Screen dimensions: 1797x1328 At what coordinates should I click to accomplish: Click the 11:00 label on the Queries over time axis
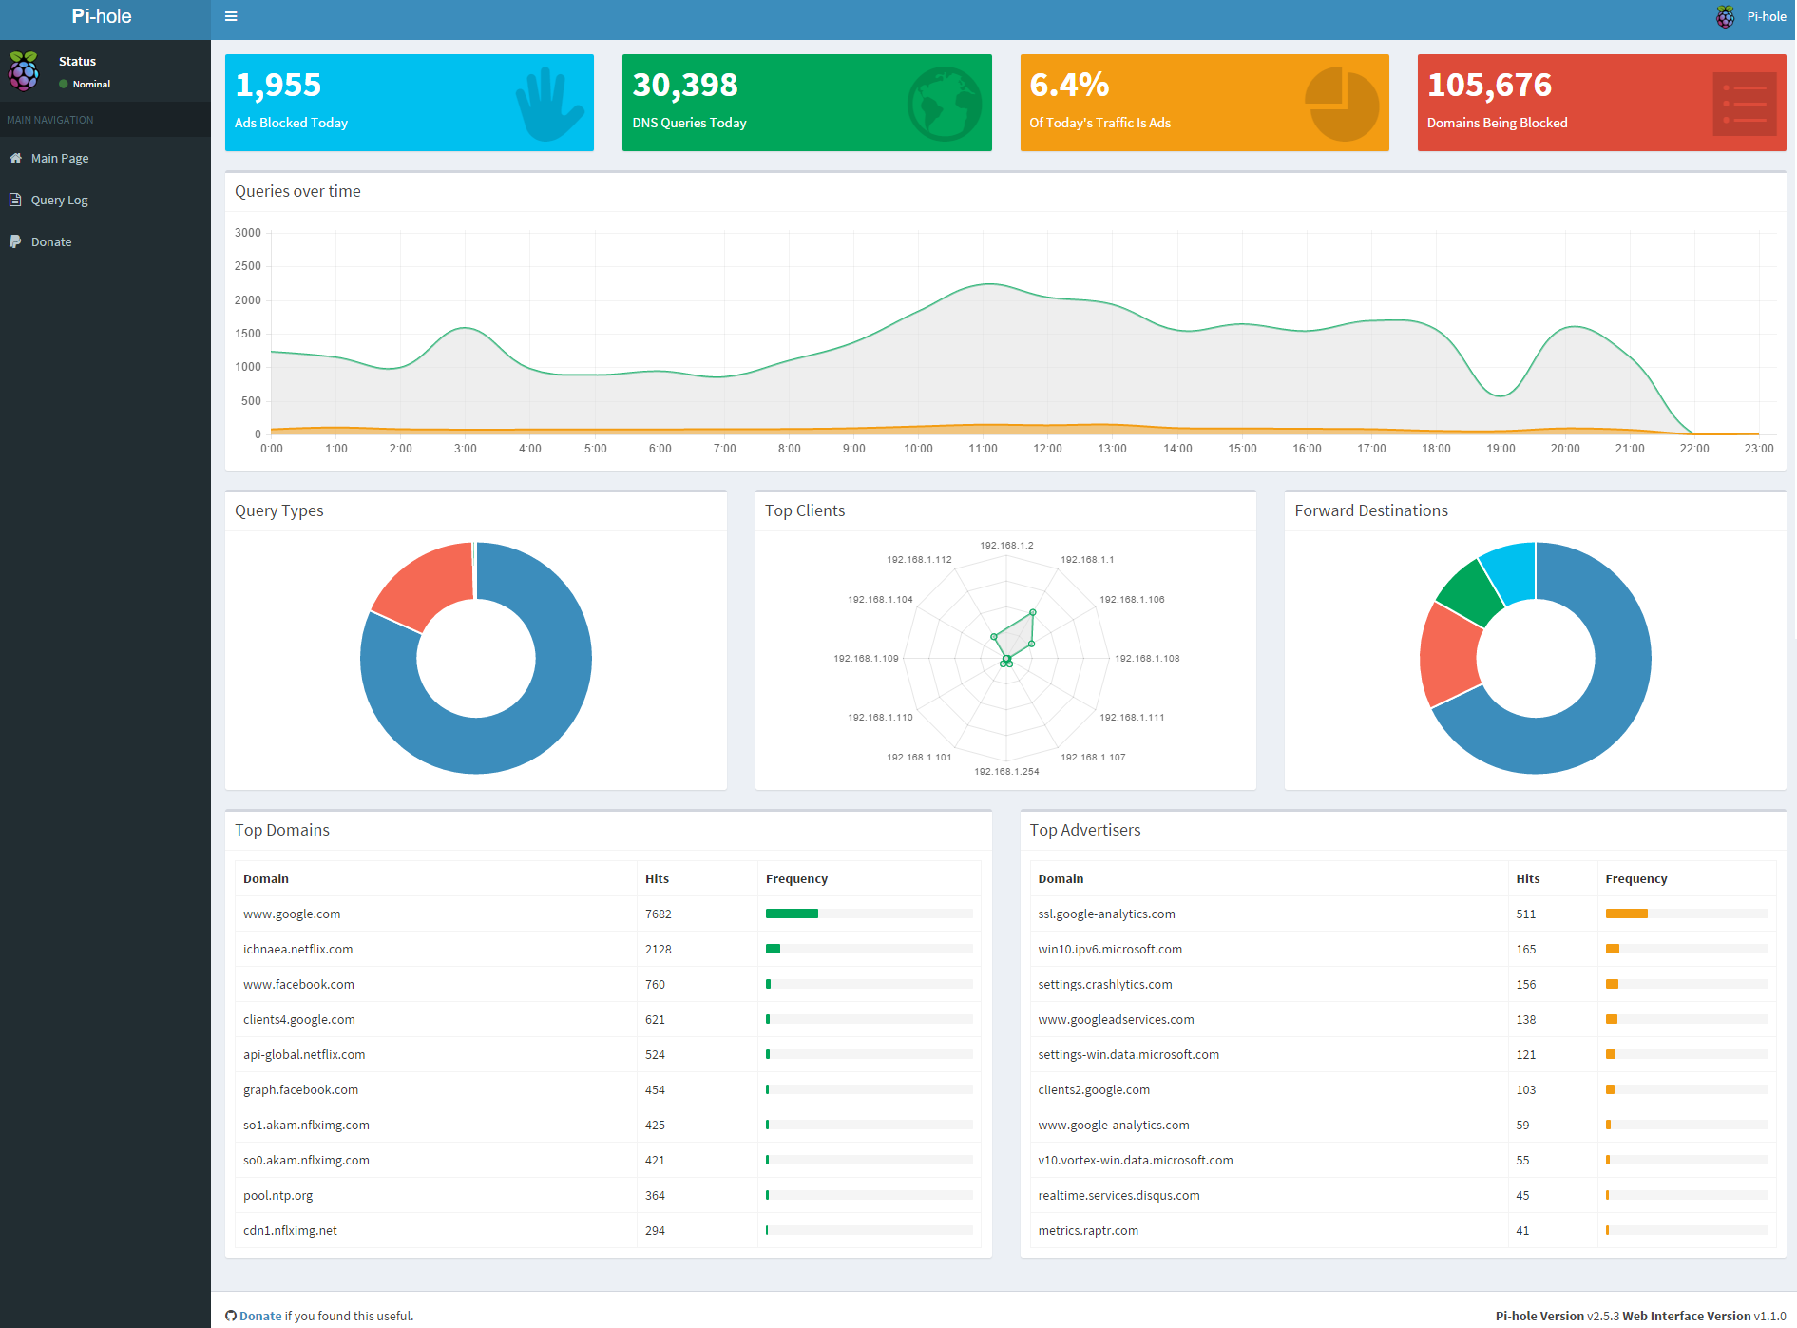(983, 448)
